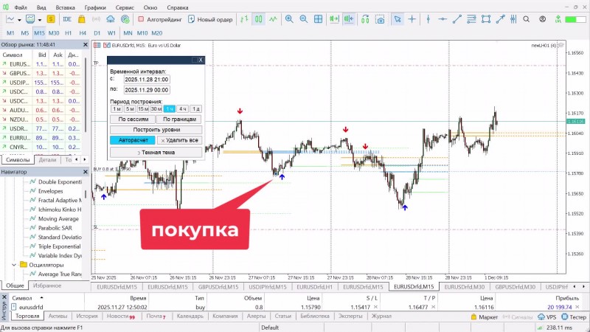This screenshot has width=590, height=332.
Task: Edit the start time field 2025.11.28 21:00
Action: (x=147, y=80)
